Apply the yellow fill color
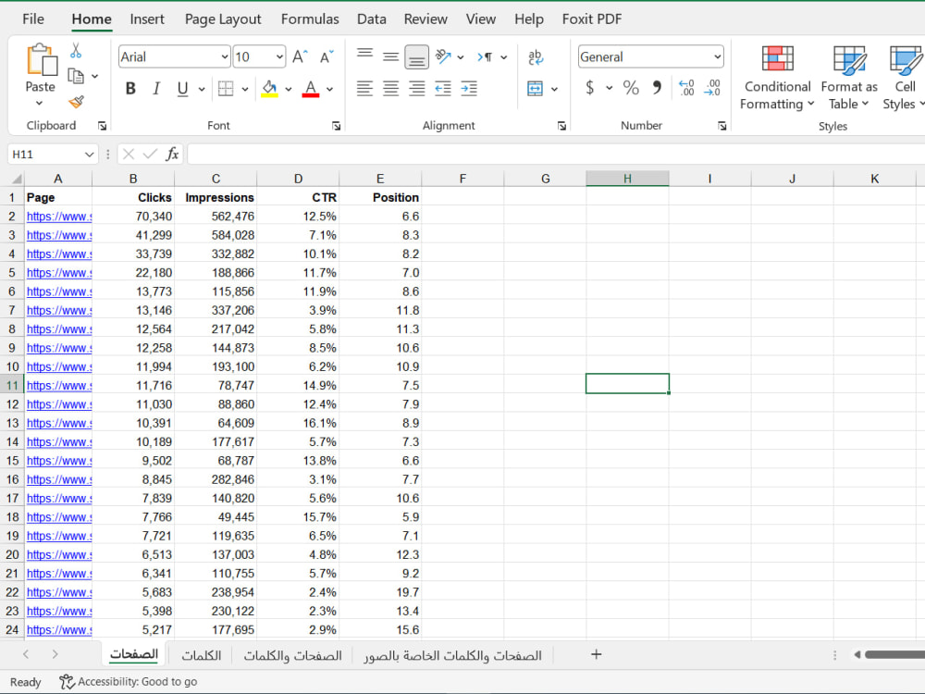Viewport: 925px width, 694px height. 269,89
